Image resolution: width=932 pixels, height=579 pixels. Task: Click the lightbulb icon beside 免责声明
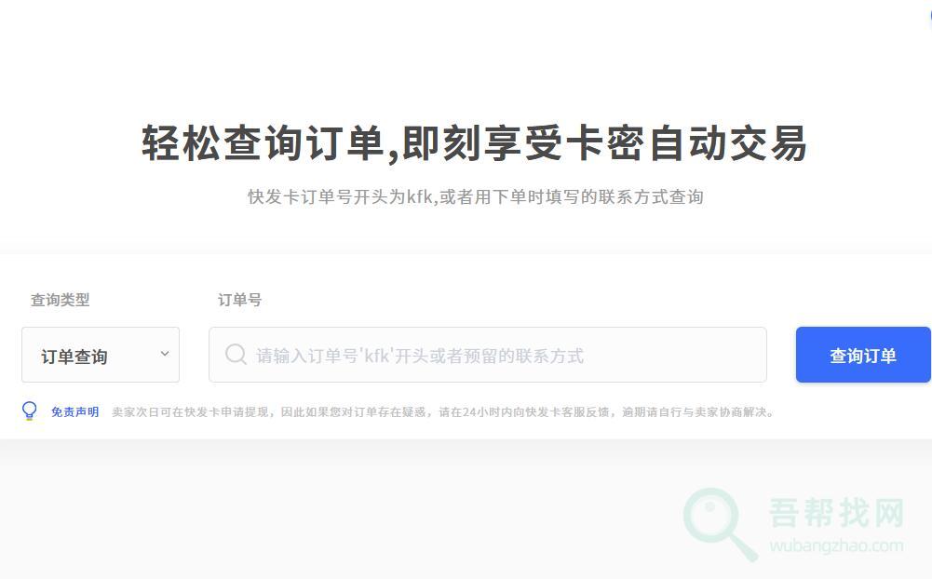pos(29,411)
